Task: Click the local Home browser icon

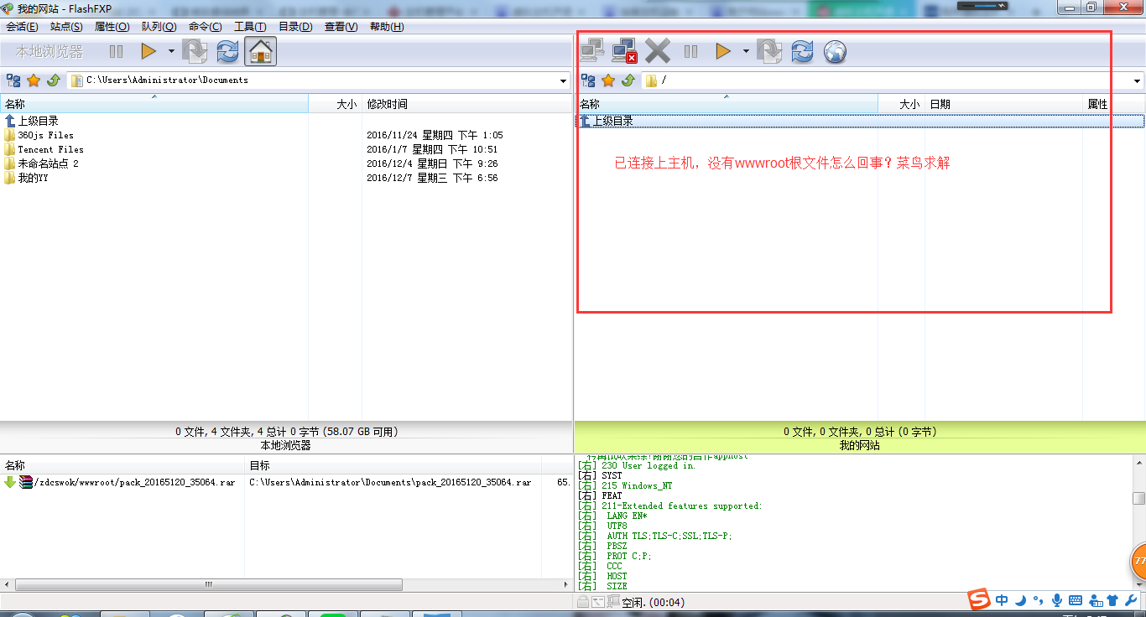Action: pos(260,52)
